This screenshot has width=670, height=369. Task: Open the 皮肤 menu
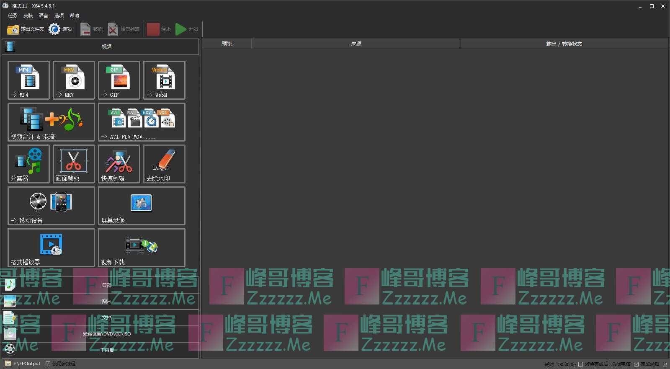(28, 15)
